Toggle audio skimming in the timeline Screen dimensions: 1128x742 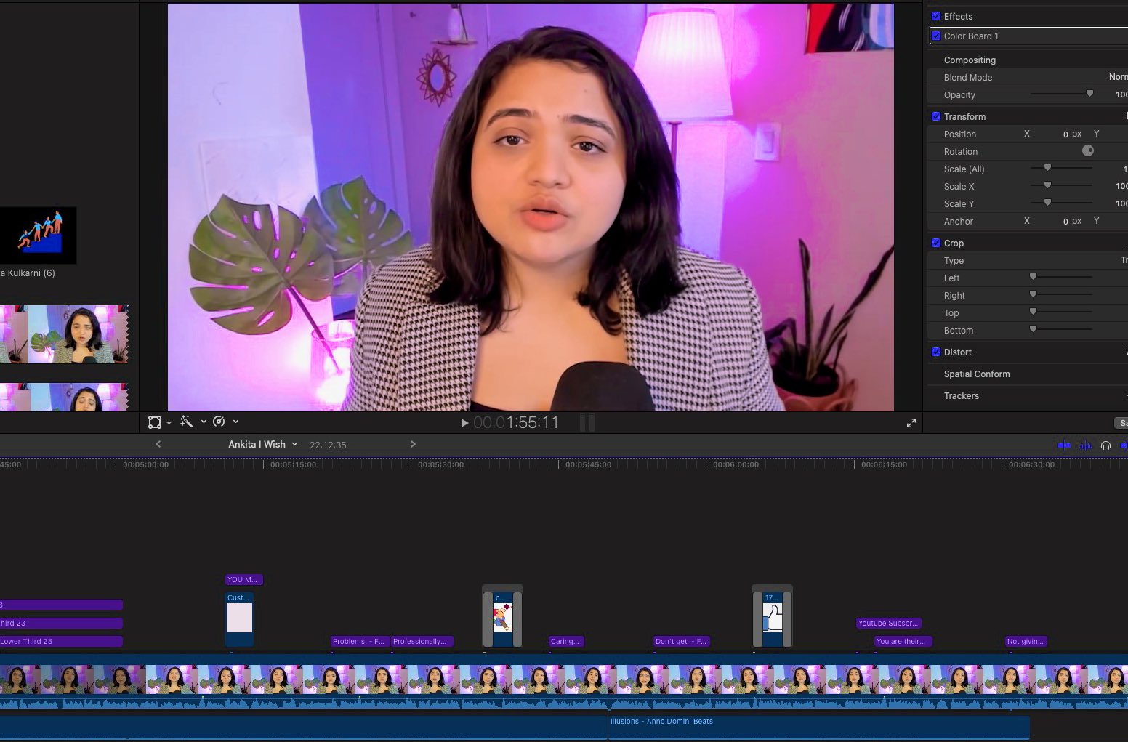pos(1086,445)
